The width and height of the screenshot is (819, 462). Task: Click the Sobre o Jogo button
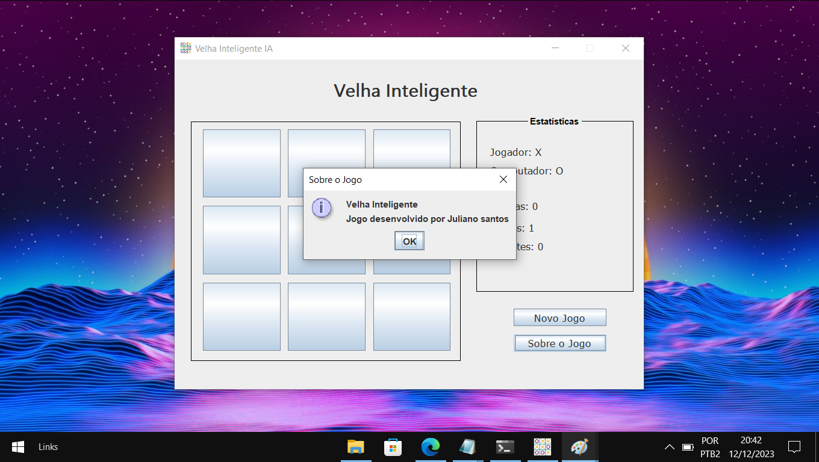(559, 343)
